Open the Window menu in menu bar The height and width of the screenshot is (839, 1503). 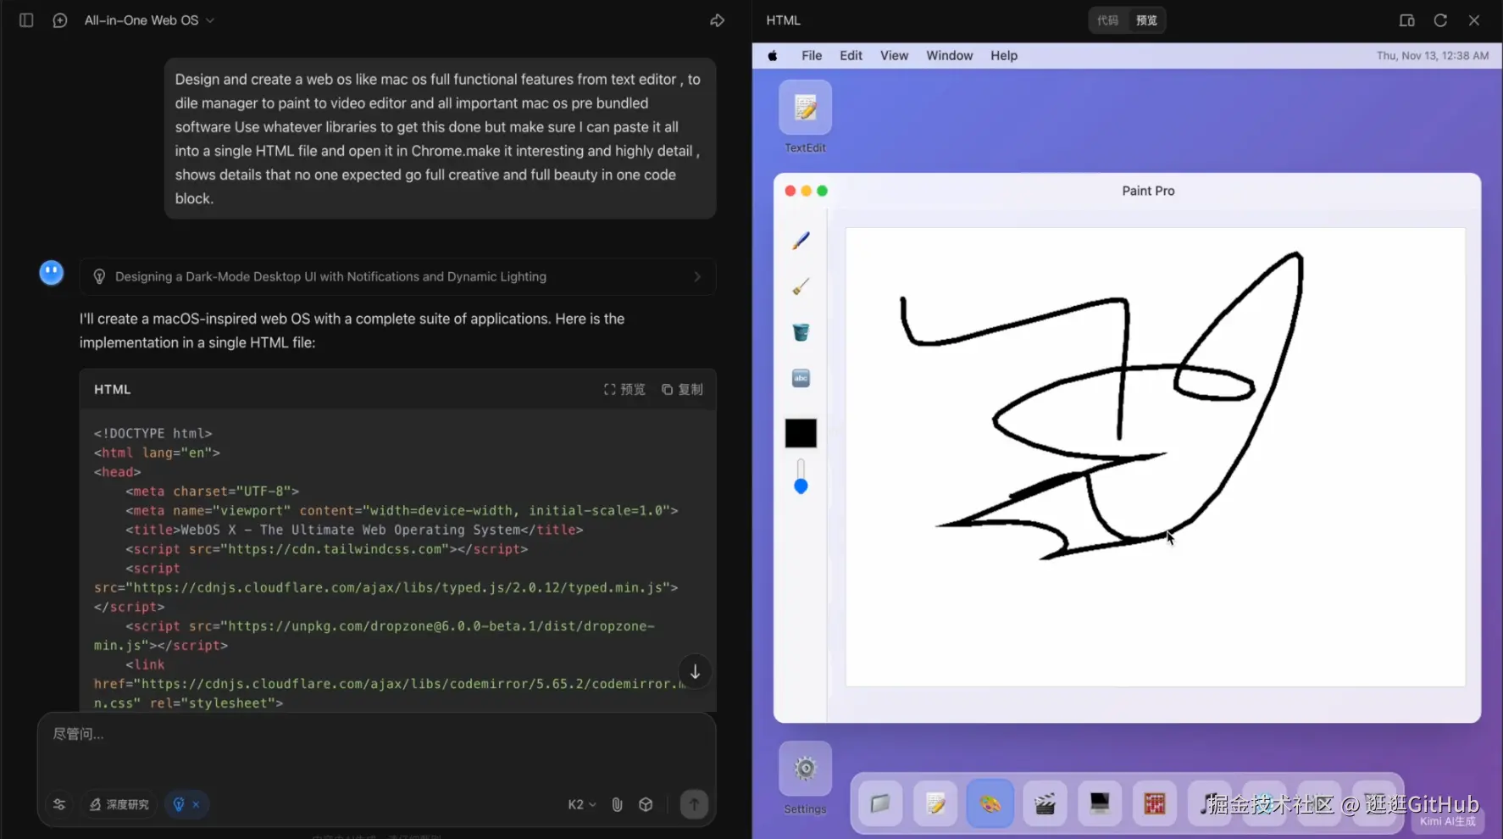(x=949, y=56)
